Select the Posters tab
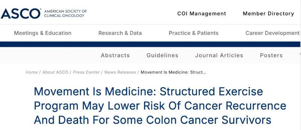 pos(271,55)
